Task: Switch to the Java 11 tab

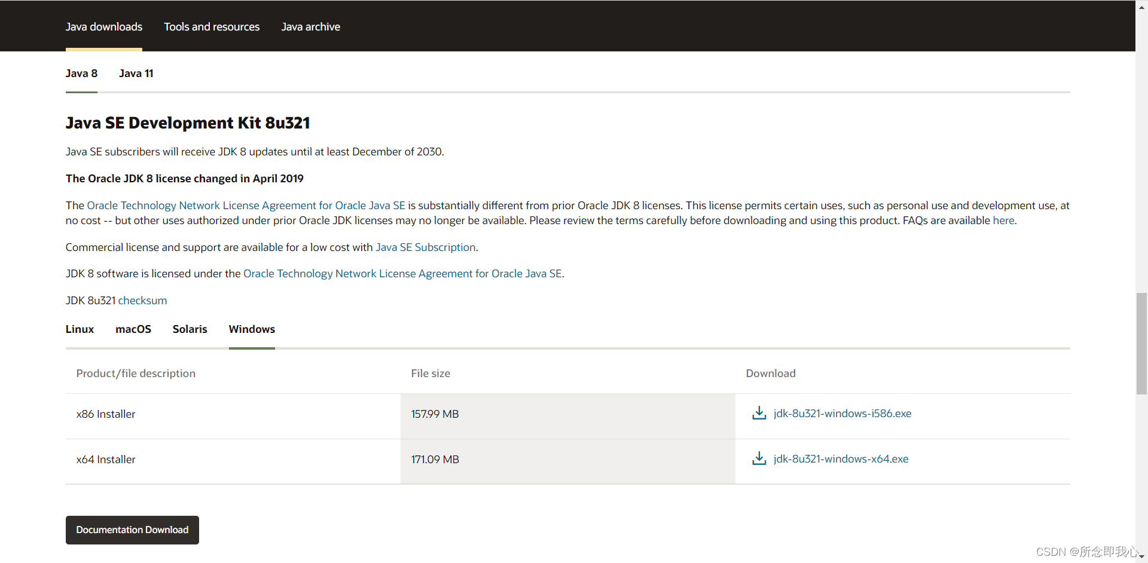Action: [136, 74]
